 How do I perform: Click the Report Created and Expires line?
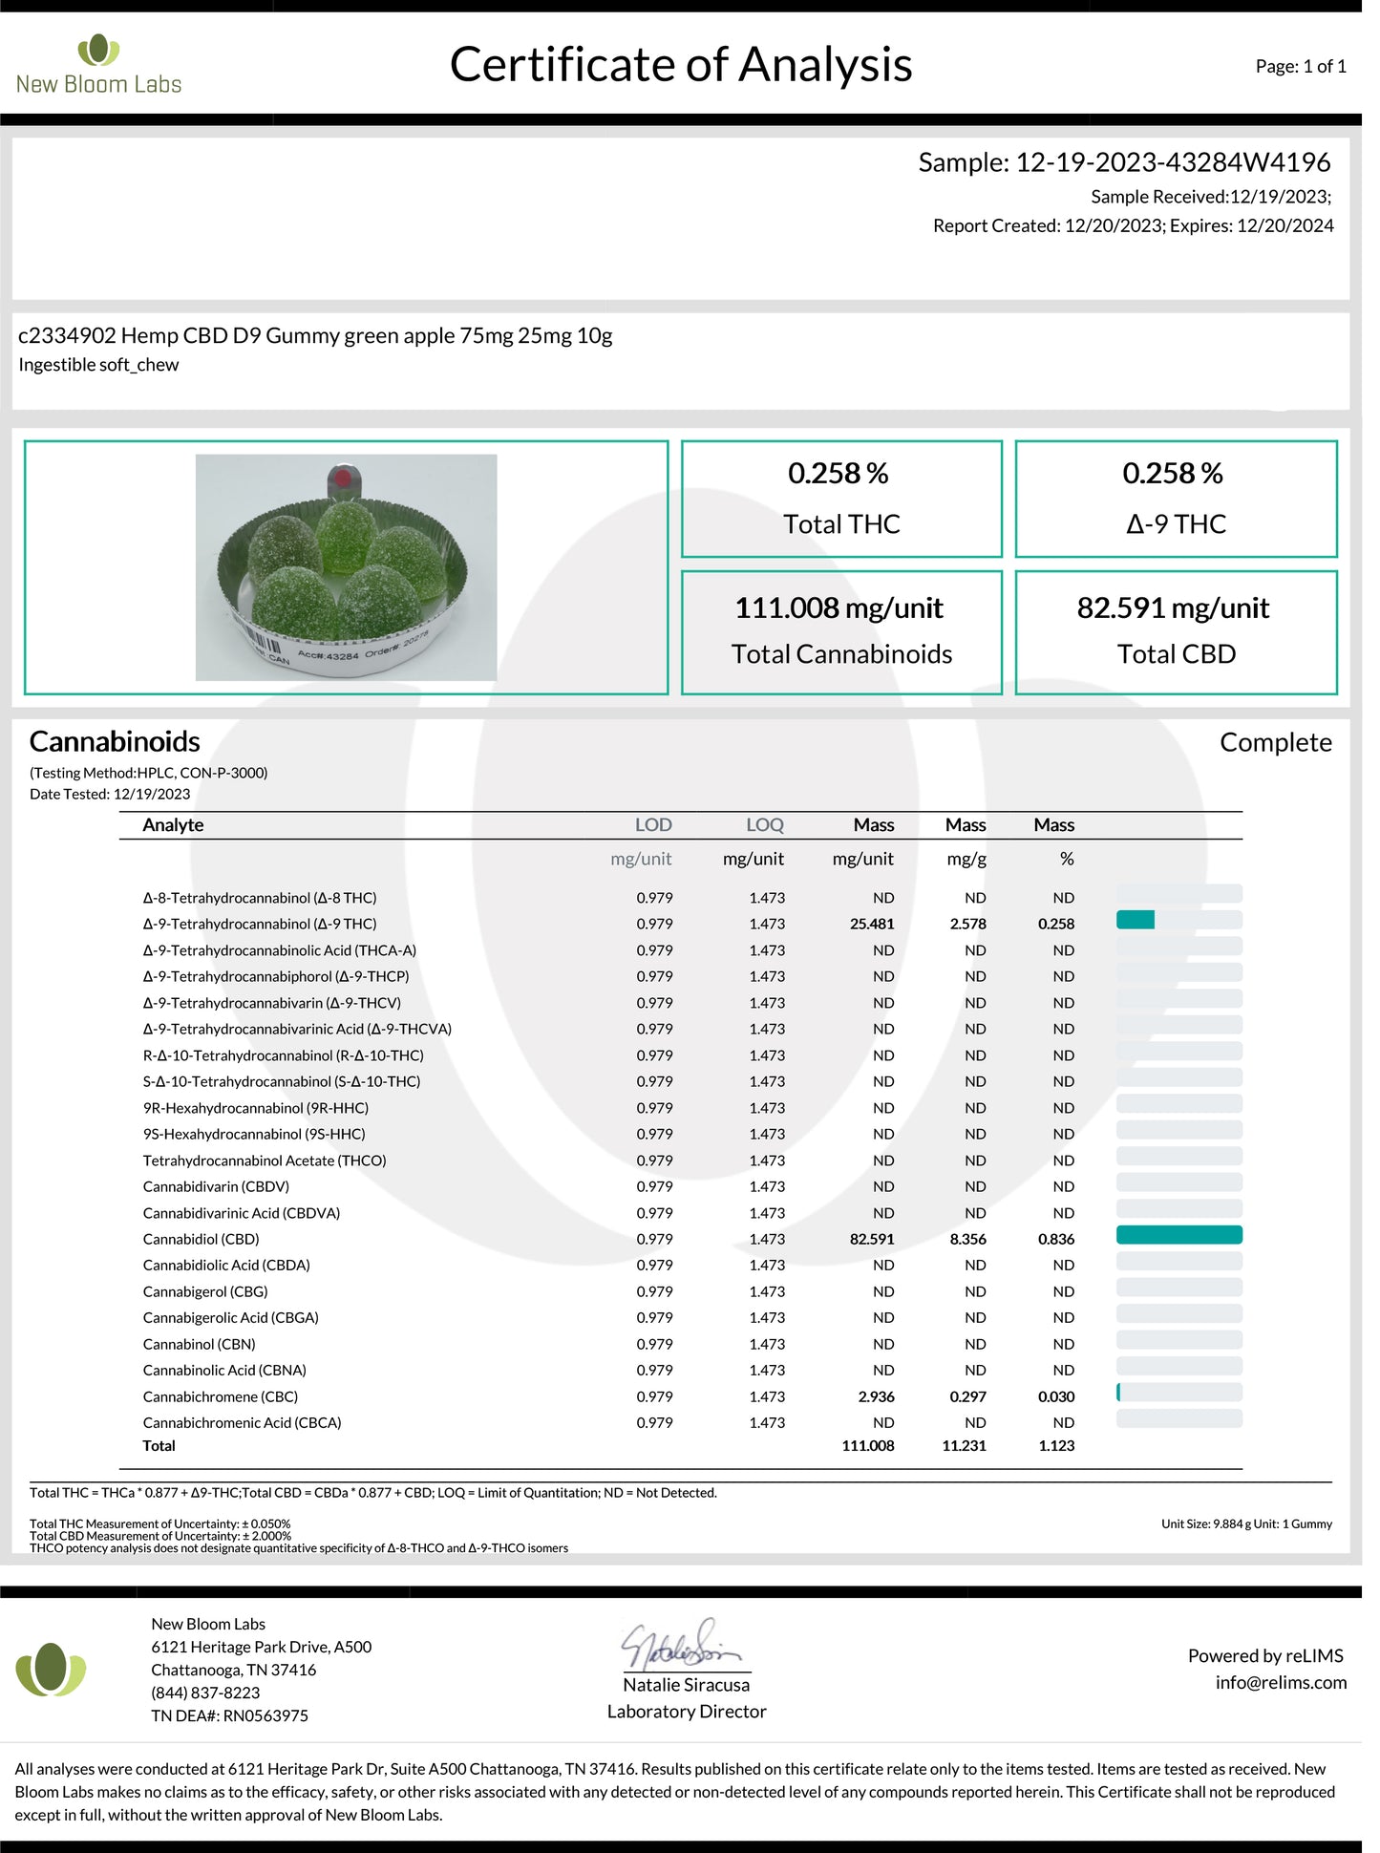[x=1134, y=226]
